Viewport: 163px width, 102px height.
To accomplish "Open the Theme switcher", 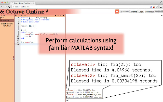I will click(x=134, y=11).
